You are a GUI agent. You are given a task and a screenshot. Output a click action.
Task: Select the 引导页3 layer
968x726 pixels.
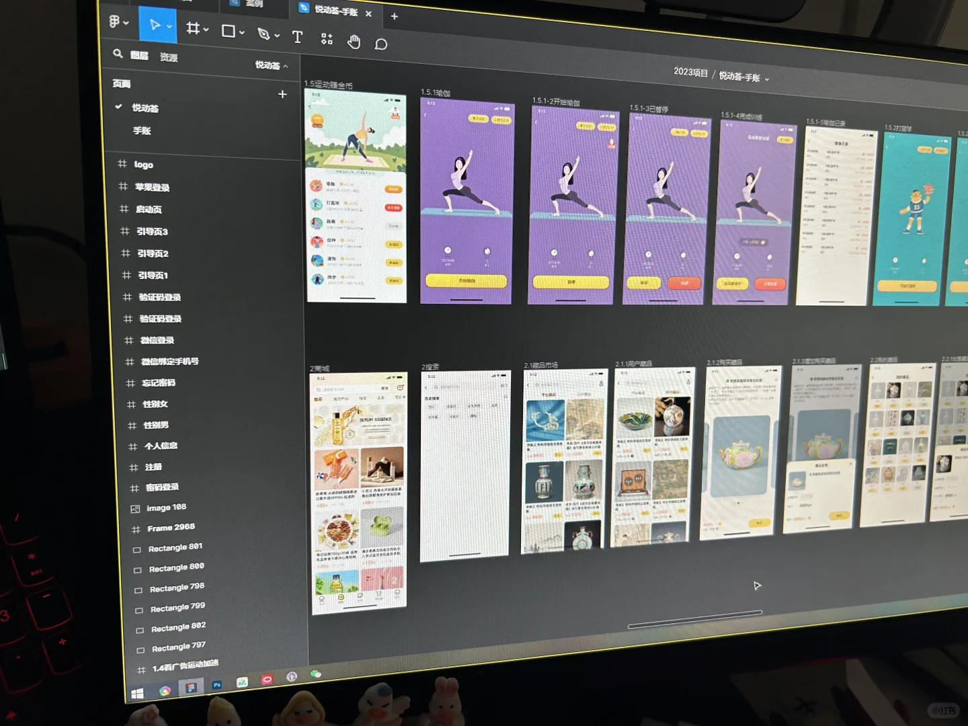tap(153, 231)
